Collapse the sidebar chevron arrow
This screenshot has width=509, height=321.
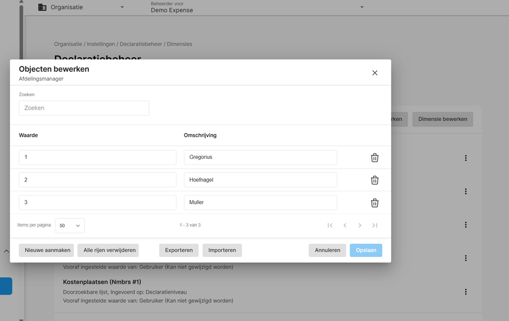click(6, 251)
